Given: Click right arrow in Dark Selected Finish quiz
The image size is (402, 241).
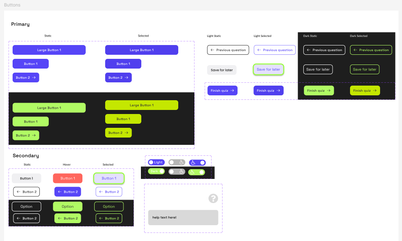Looking at the screenshot, I should tap(375, 90).
